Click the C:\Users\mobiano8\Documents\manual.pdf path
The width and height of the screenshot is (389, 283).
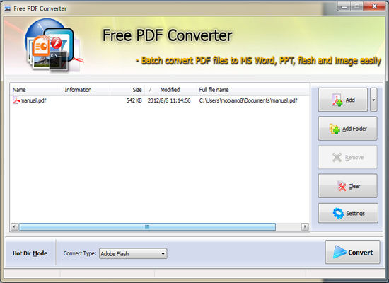pyautogui.click(x=248, y=100)
